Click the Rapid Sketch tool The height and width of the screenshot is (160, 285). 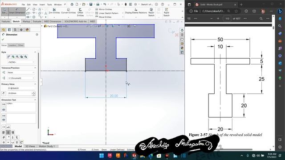click(x=166, y=12)
